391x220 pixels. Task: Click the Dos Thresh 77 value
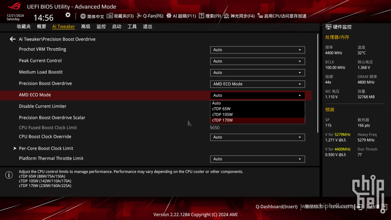click(359, 155)
